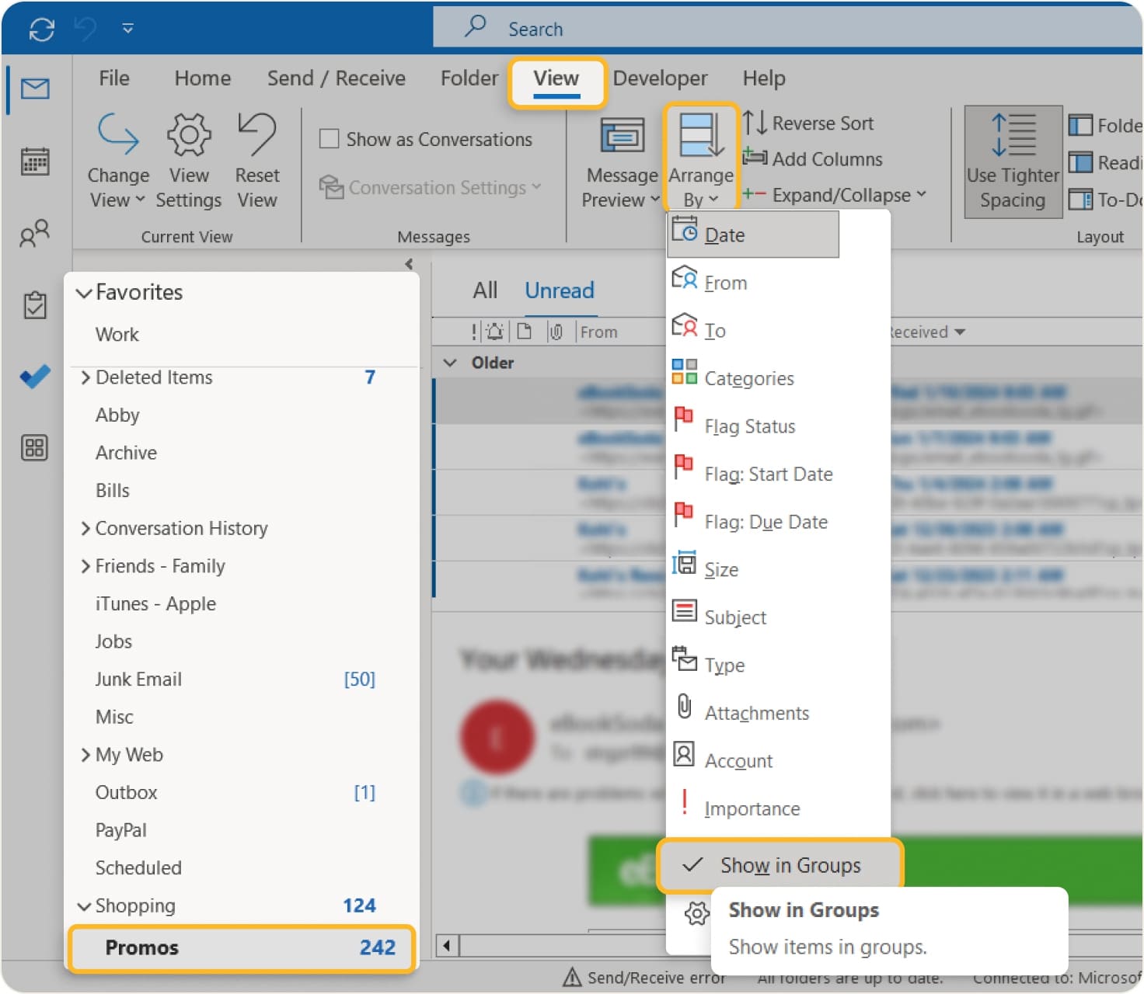Open the Calendar from the left sidebar
Screen dimensions: 1144x994
pos(34,162)
